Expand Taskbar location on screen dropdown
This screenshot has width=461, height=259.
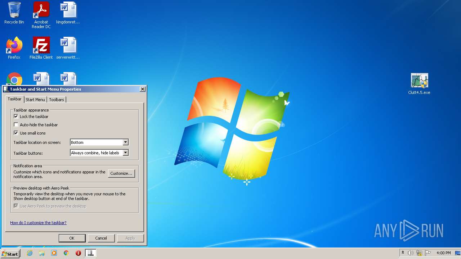125,142
